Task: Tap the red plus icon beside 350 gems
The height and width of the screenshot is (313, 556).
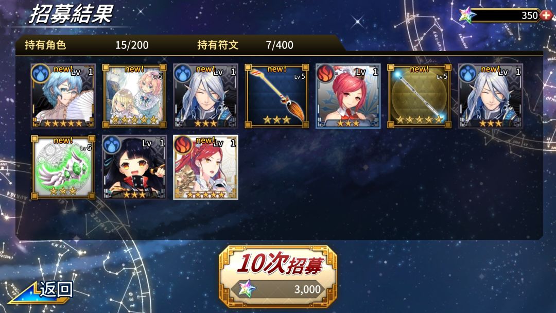Action: [546, 15]
